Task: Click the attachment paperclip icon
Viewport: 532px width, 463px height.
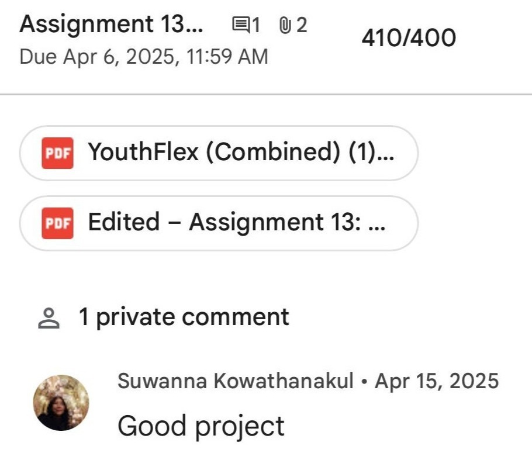Action: [x=285, y=25]
